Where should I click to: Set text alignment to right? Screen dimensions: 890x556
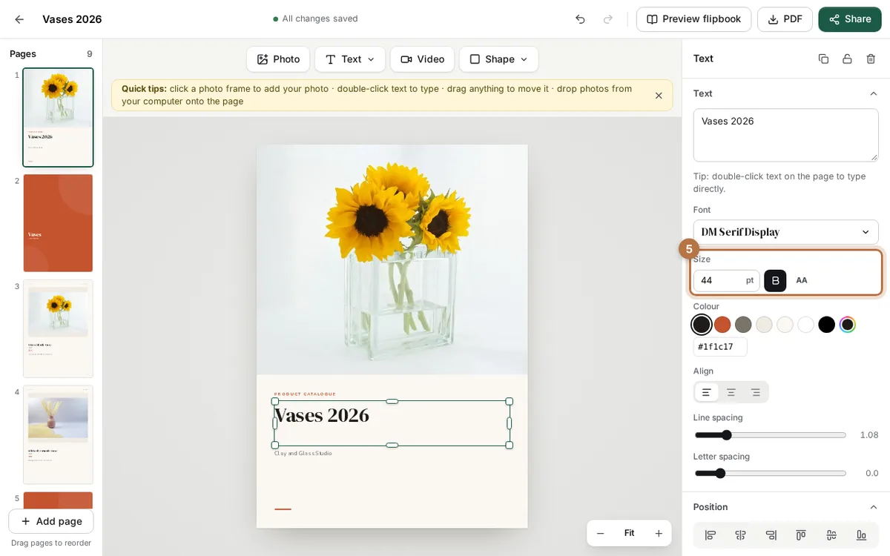(756, 392)
